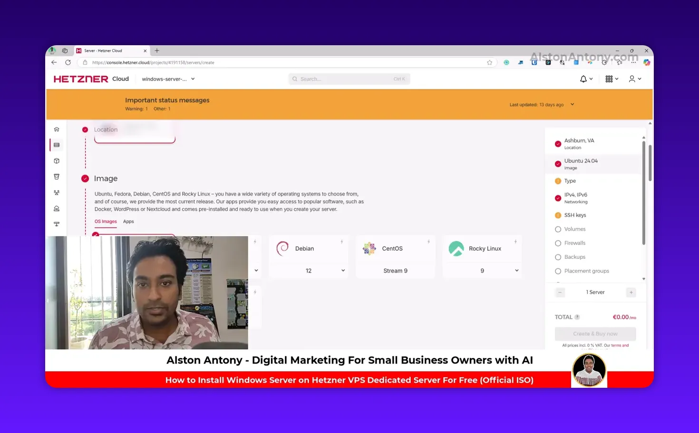Click the Create & Buy now button
Image resolution: width=699 pixels, height=433 pixels.
click(595, 334)
